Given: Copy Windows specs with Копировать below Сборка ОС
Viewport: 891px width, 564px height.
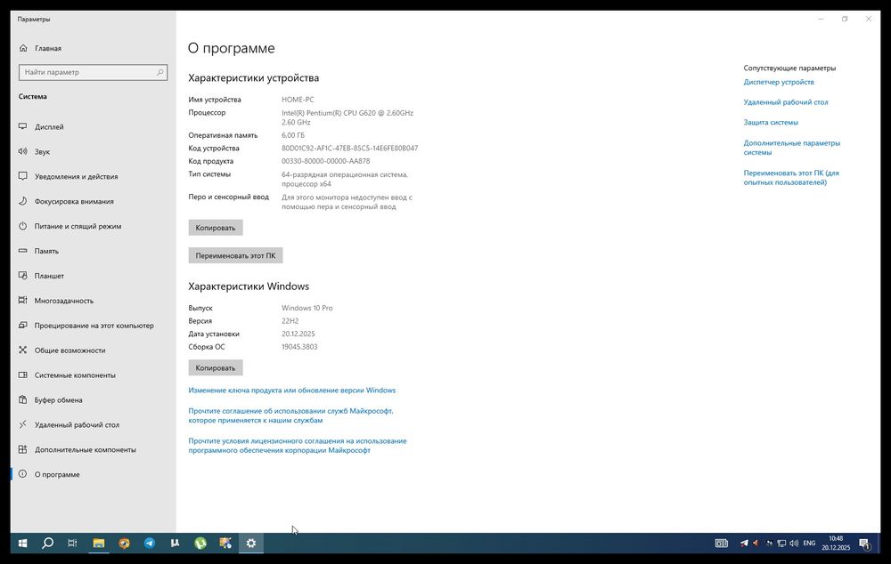Looking at the screenshot, I should (x=216, y=367).
